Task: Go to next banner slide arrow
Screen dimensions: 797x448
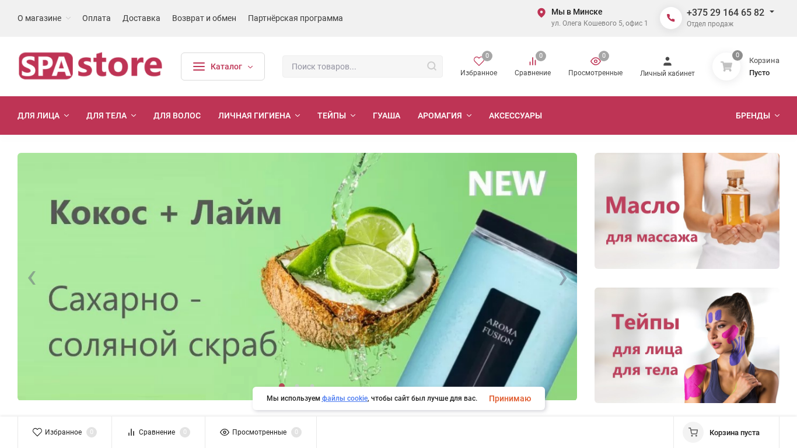Action: (x=562, y=278)
